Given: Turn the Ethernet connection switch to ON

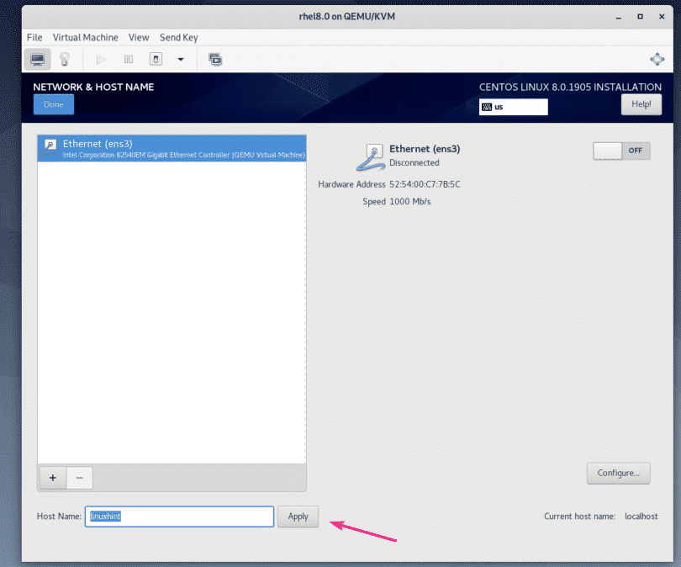Looking at the screenshot, I should (x=621, y=151).
